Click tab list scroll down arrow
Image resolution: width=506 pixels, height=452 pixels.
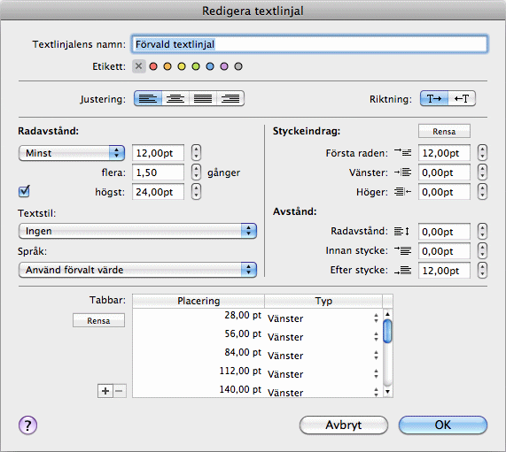(387, 392)
